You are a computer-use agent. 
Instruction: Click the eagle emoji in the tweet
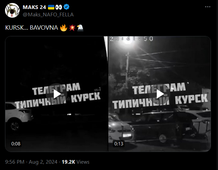pos(80,28)
